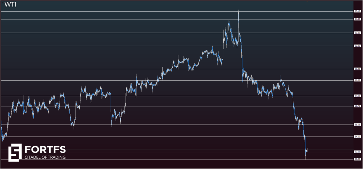This screenshot has height=169, width=363.
Task: Click the lowest candle at chart's end
Action: click(305, 157)
